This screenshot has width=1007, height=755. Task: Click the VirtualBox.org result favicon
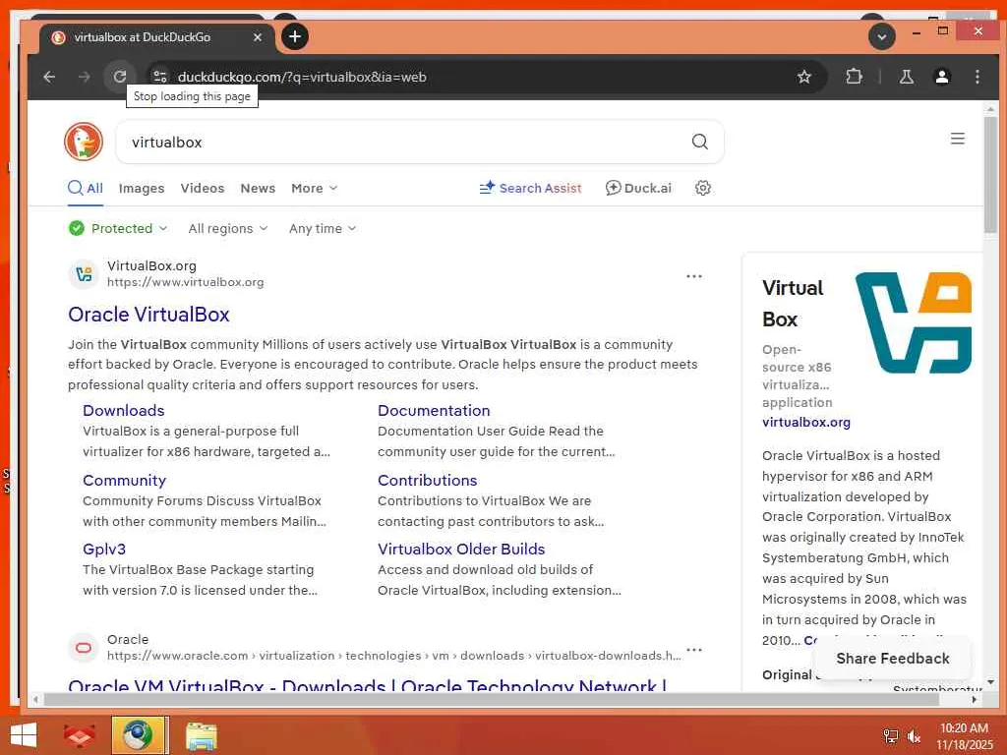pos(84,274)
